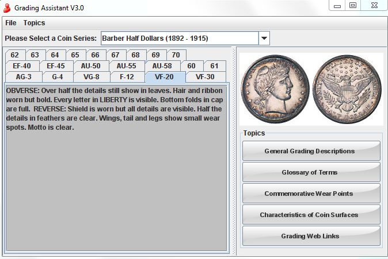Click the Grading Assistant app icon in title bar
The height and width of the screenshot is (259, 388).
[7, 6]
